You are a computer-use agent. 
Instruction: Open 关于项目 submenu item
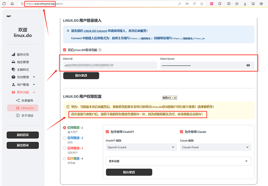[x=24, y=116]
